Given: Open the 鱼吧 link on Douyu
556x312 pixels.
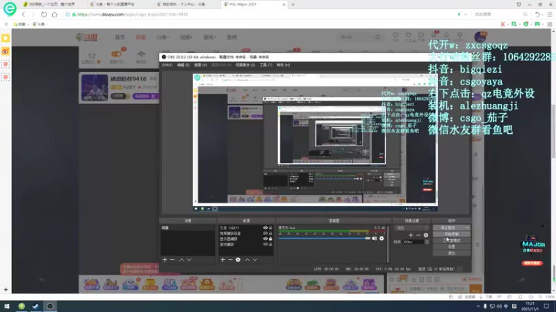Looking at the screenshot, I should [x=232, y=37].
